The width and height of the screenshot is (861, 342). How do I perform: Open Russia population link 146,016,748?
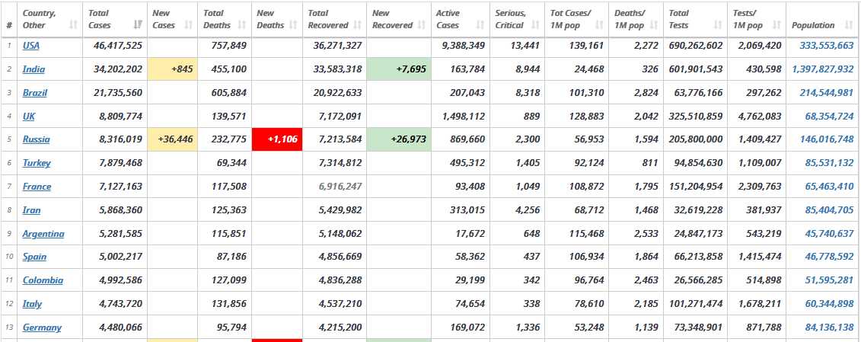[x=827, y=139]
